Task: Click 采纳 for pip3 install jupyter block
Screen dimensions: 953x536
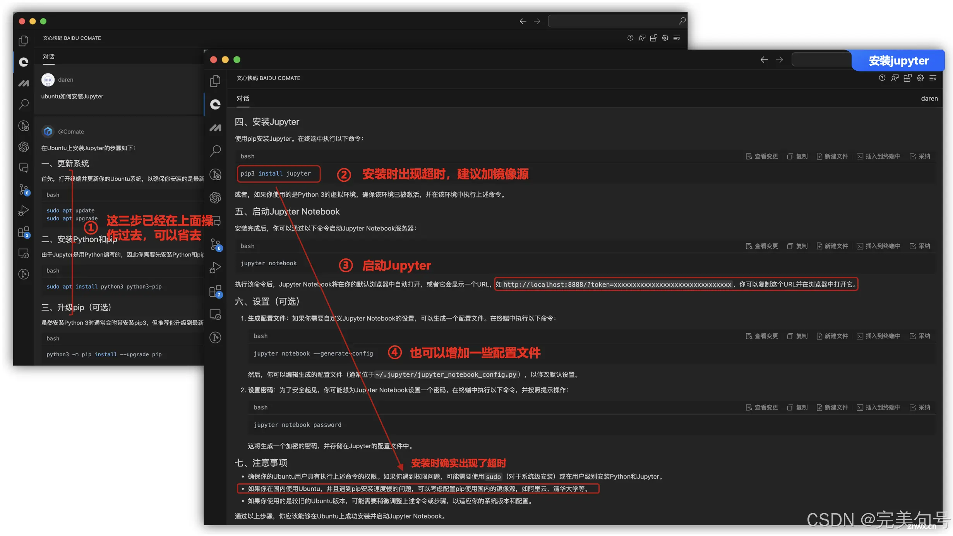Action: pyautogui.click(x=920, y=156)
